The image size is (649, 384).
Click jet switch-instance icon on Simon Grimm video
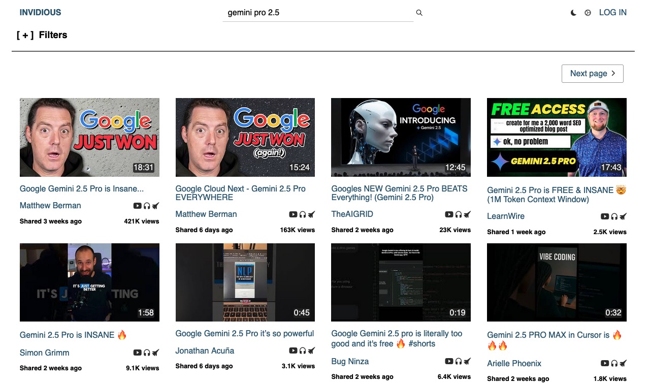coord(155,353)
